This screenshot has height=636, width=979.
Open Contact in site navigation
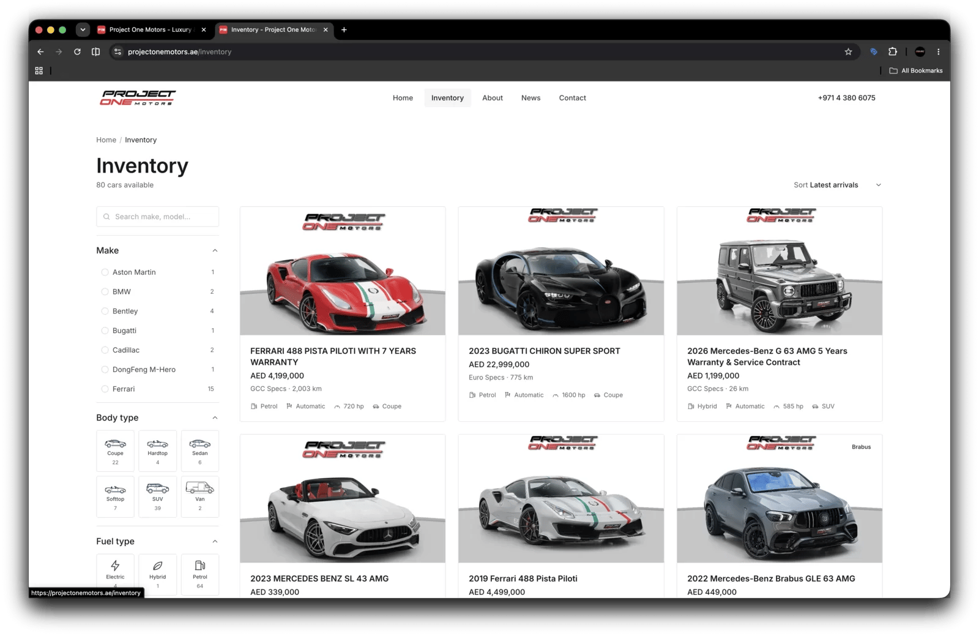point(572,98)
